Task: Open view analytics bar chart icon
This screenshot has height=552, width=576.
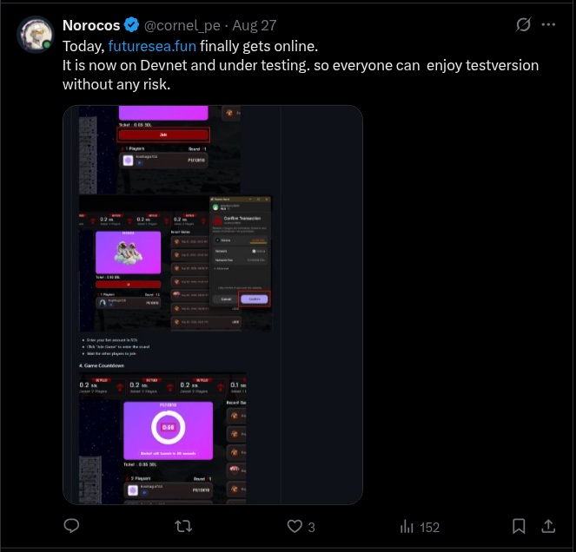Action: click(407, 526)
